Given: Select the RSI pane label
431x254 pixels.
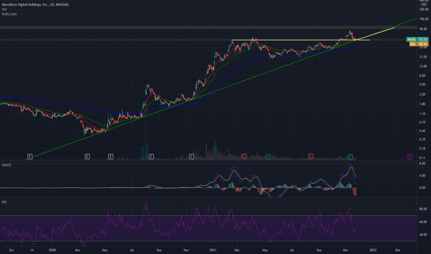Looking at the screenshot, I should (4, 202).
